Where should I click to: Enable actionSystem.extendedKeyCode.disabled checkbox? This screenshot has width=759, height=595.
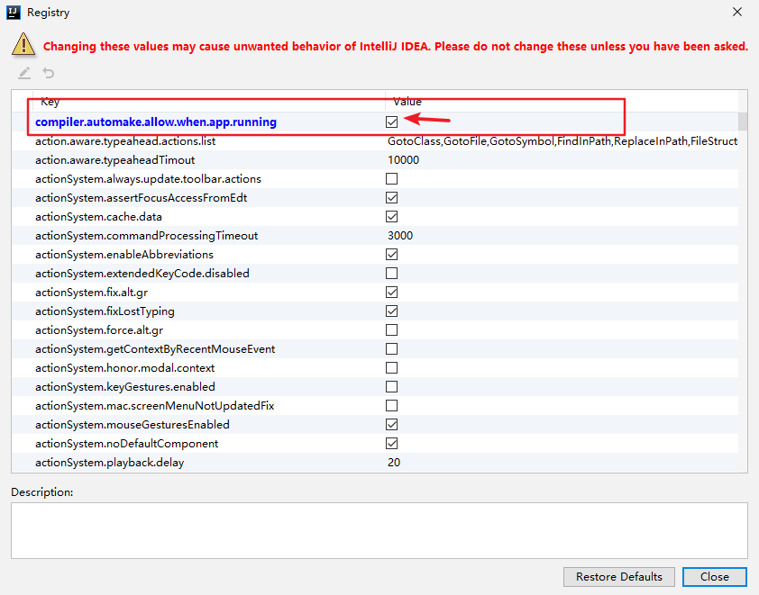391,273
